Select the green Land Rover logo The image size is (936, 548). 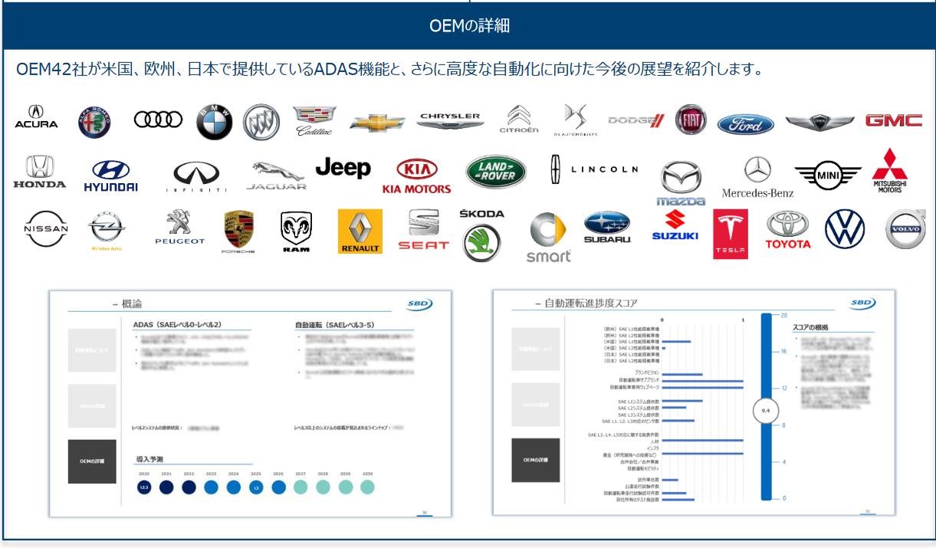[x=496, y=172]
